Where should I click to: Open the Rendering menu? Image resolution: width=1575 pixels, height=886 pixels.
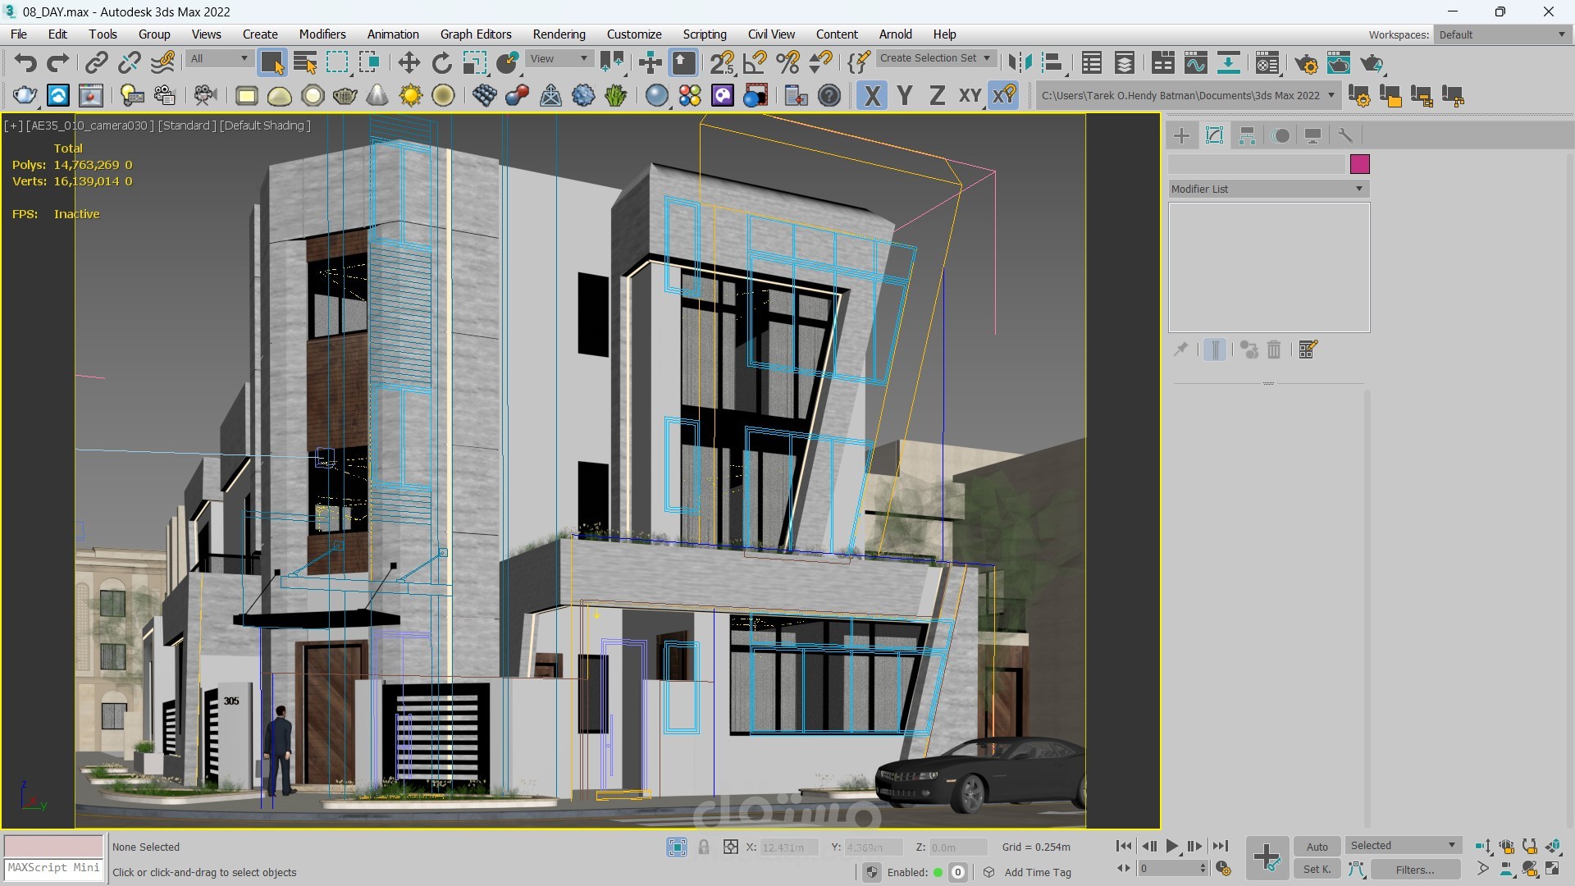(559, 34)
